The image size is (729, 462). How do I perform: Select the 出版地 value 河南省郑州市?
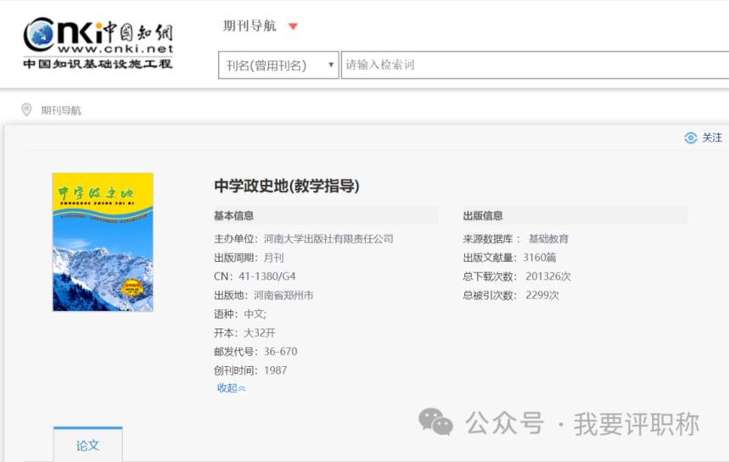283,295
